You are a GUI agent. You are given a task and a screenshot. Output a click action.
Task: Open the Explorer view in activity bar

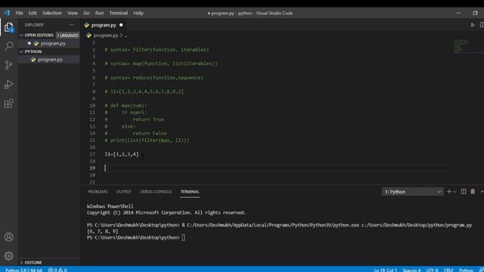[8, 27]
